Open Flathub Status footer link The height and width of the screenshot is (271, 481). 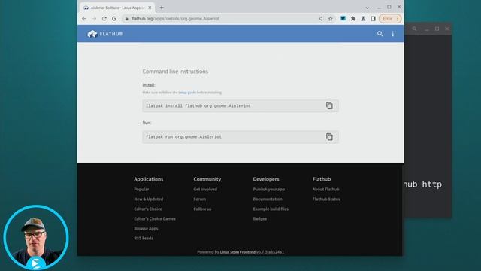(326, 199)
